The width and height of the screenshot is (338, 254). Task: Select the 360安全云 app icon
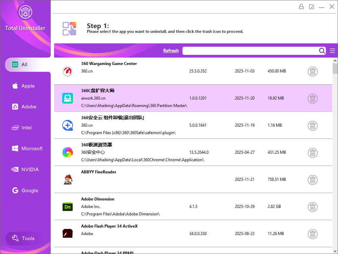(68, 125)
